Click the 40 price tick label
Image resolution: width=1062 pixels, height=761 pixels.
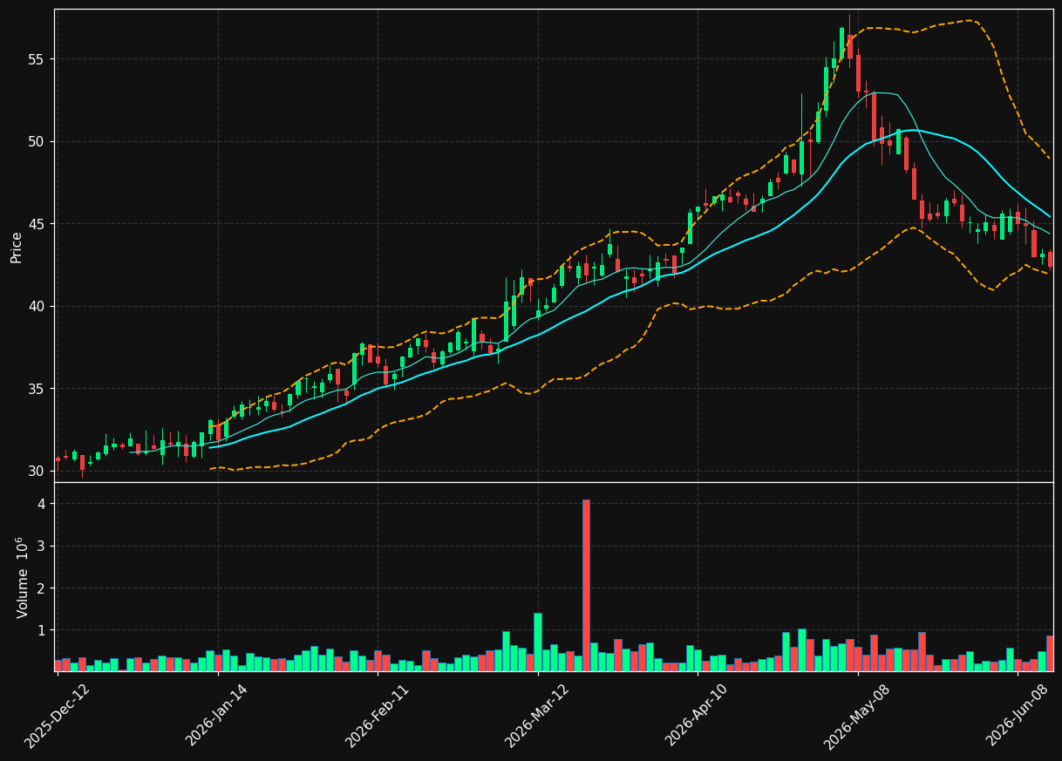pyautogui.click(x=37, y=306)
